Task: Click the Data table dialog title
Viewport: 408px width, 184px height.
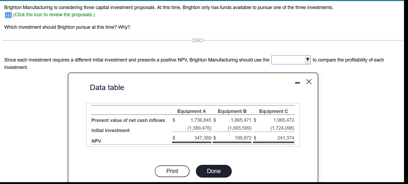Action: 107,87
